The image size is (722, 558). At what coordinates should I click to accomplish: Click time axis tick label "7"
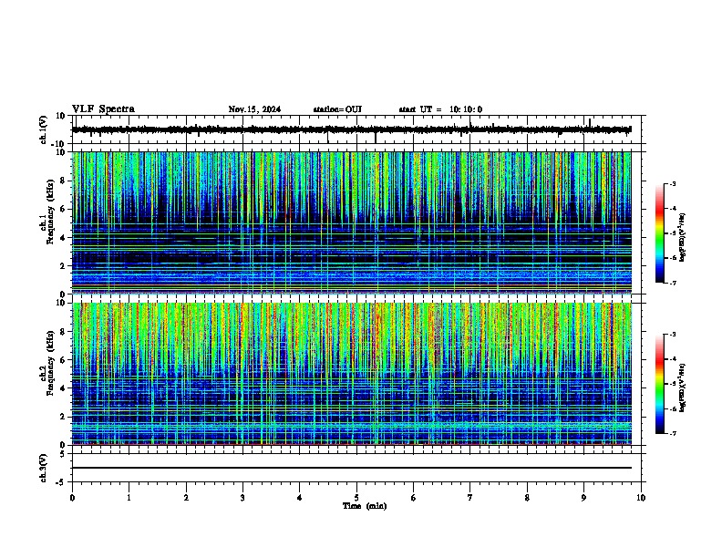[x=470, y=497]
